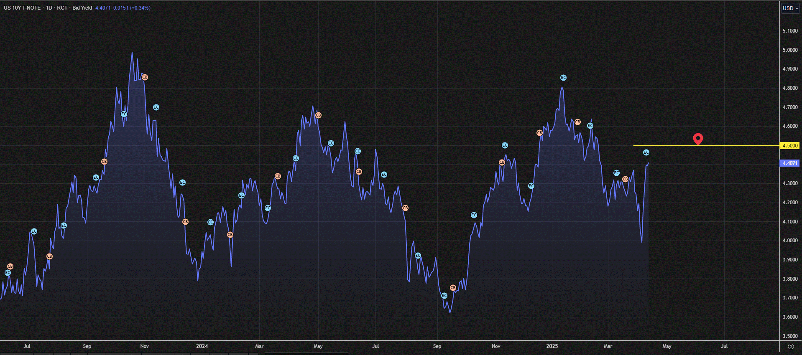Open CB marker near 3.92 in July 2023
This screenshot has width=802, height=355.
(x=49, y=256)
